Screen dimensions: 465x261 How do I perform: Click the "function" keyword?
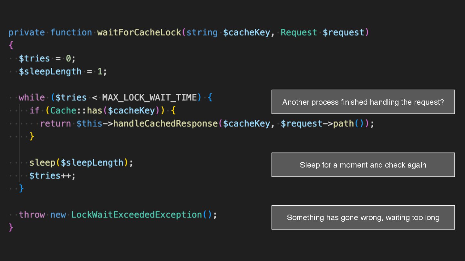pyautogui.click(x=71, y=33)
